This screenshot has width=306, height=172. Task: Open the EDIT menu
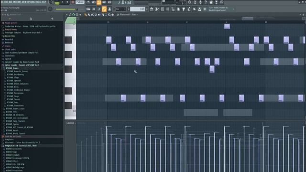(6, 2)
